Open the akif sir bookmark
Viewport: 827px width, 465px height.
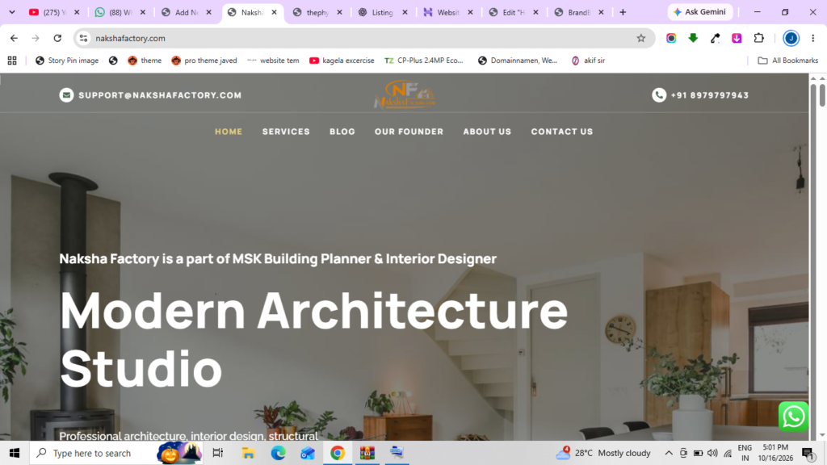pyautogui.click(x=588, y=61)
